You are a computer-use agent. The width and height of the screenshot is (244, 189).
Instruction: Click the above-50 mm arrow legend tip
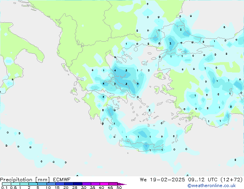pyautogui.click(x=122, y=184)
